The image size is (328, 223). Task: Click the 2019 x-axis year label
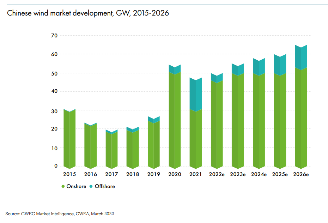pos(154,174)
